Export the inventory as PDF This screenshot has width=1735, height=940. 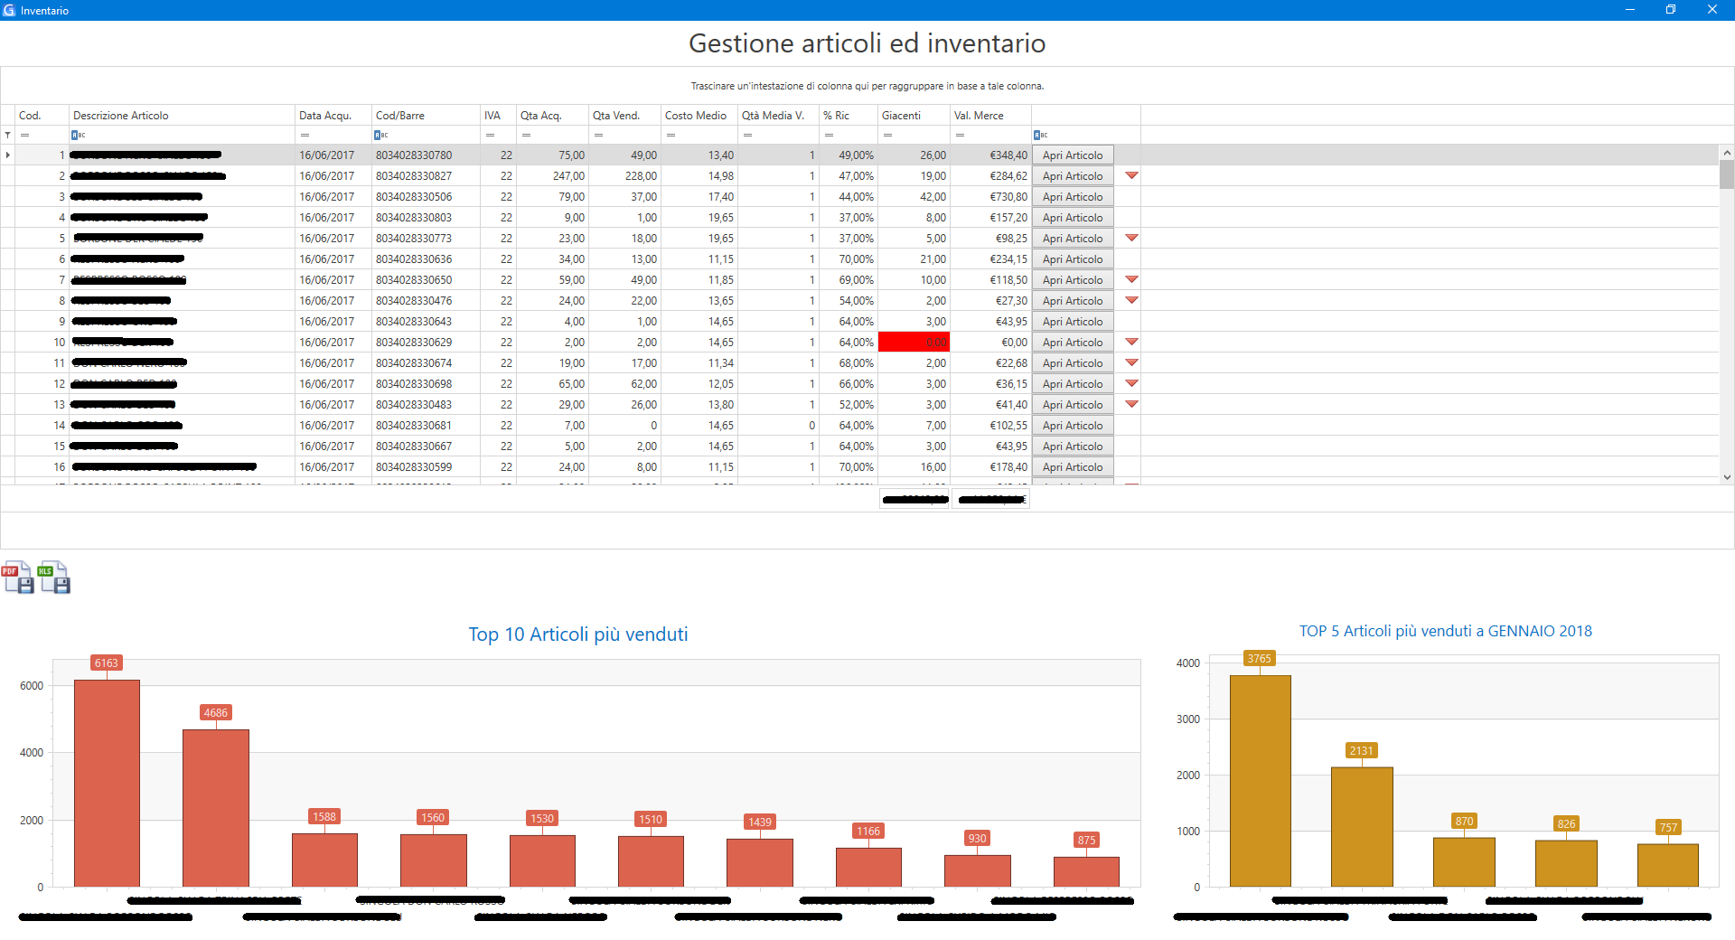(x=18, y=578)
